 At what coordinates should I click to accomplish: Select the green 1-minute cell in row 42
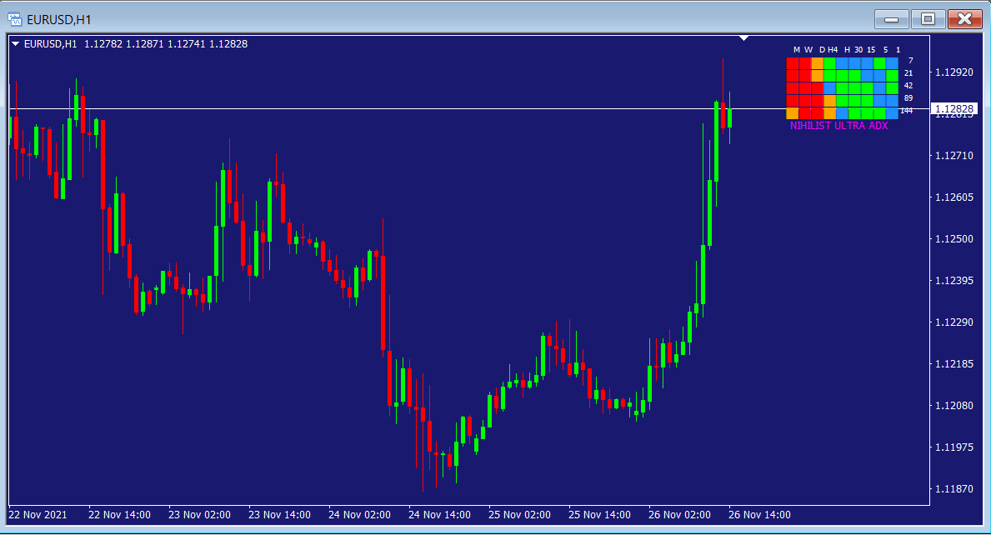(x=892, y=88)
